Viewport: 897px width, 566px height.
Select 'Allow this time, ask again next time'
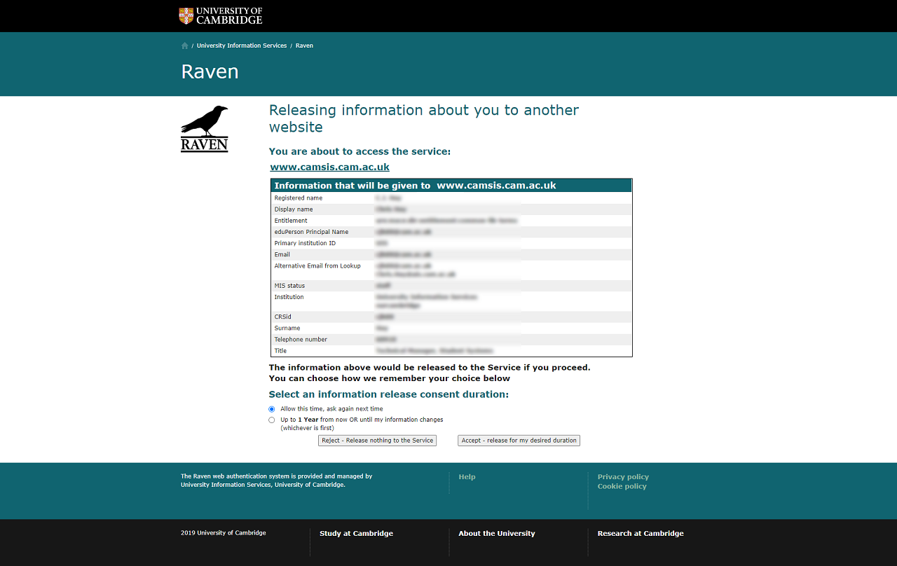272,409
